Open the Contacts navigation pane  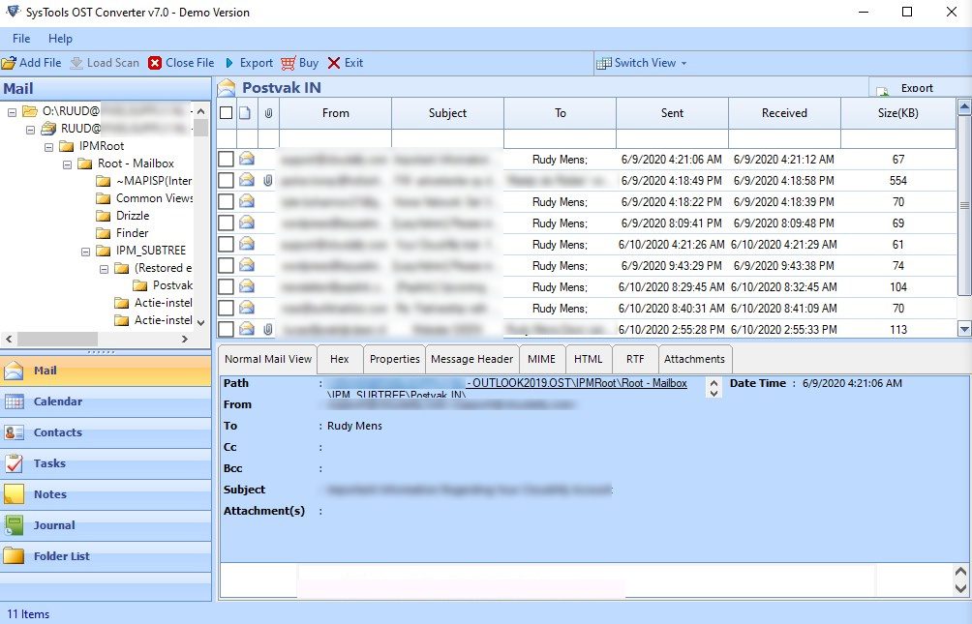click(x=106, y=432)
